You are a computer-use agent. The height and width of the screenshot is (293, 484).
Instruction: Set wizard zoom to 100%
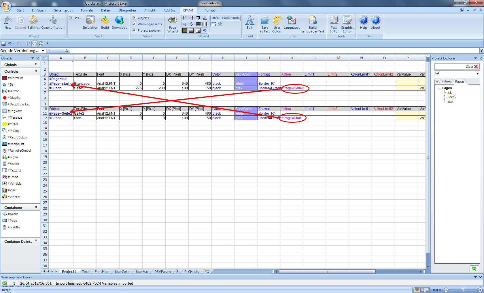pyautogui.click(x=215, y=18)
